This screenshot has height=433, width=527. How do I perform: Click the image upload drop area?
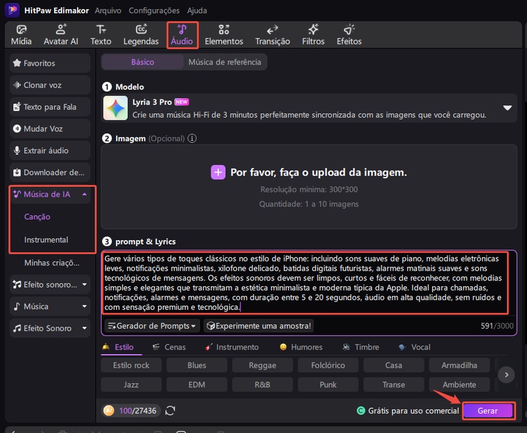click(x=309, y=187)
